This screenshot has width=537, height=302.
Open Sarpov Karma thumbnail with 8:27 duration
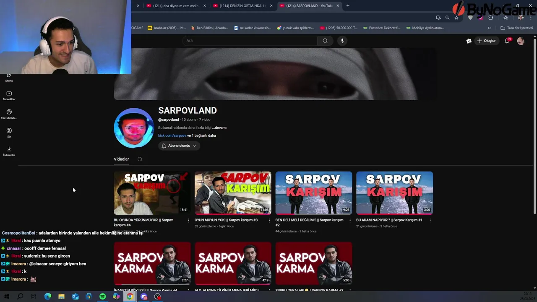coord(152,263)
